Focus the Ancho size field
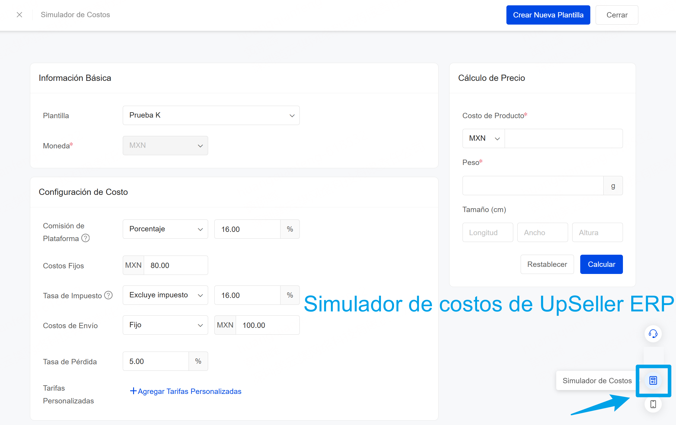 pyautogui.click(x=543, y=232)
